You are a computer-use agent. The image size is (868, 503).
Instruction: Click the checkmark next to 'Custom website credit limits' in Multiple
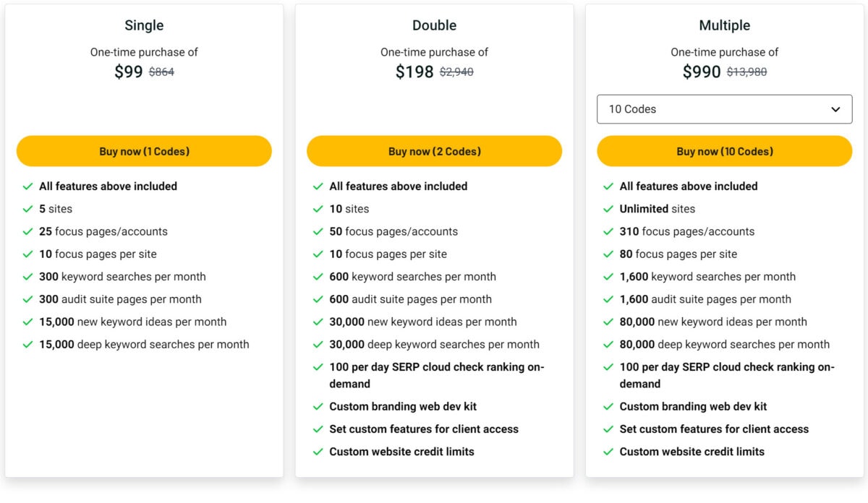click(x=608, y=452)
